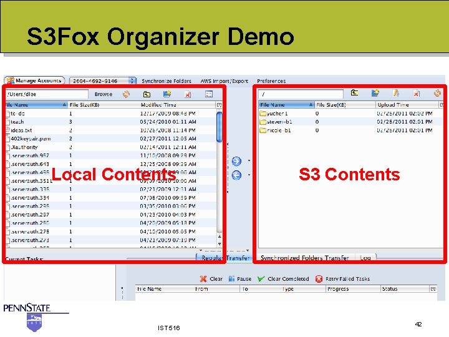Screen dimensions: 449x337
Task: Open AWS Import/Export
Action: [x=224, y=81]
